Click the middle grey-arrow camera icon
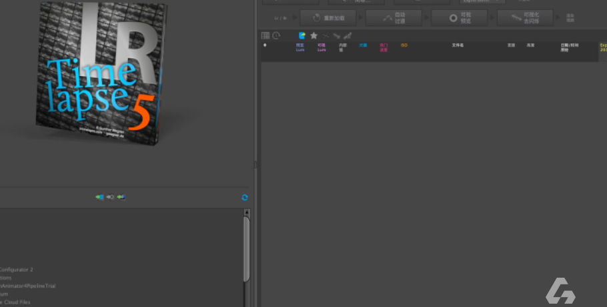 tap(110, 197)
